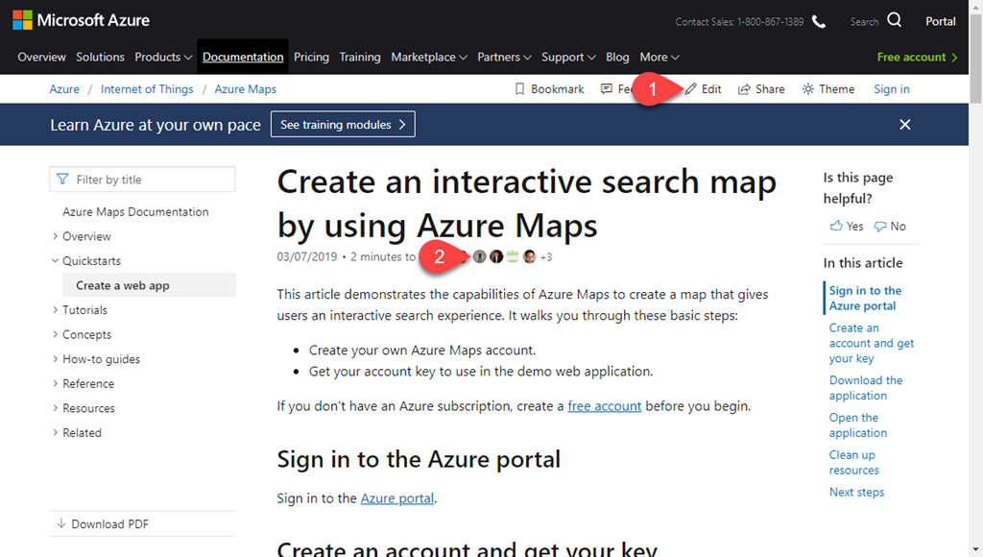Click the Download PDF arrow icon
This screenshot has width=983, height=557.
click(x=60, y=523)
